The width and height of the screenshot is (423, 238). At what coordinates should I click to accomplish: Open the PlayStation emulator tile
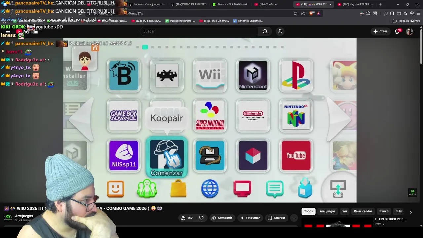coord(296,75)
